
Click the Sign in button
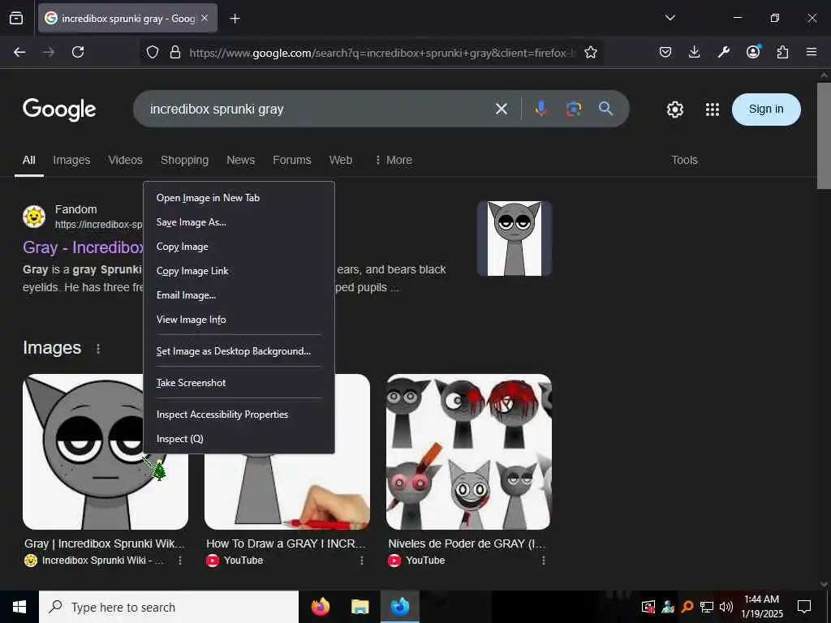point(766,110)
